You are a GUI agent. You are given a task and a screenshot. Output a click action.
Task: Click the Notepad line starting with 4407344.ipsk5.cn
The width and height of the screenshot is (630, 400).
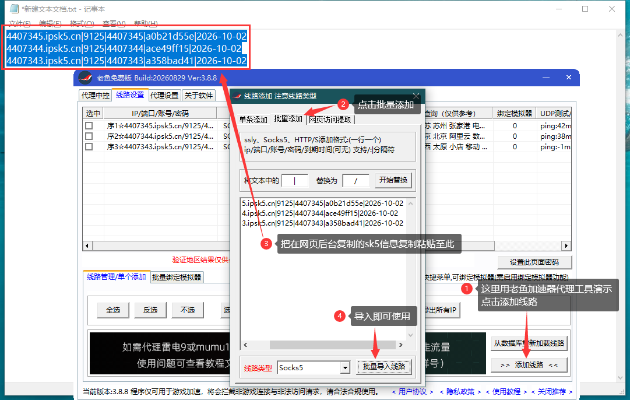pos(124,48)
